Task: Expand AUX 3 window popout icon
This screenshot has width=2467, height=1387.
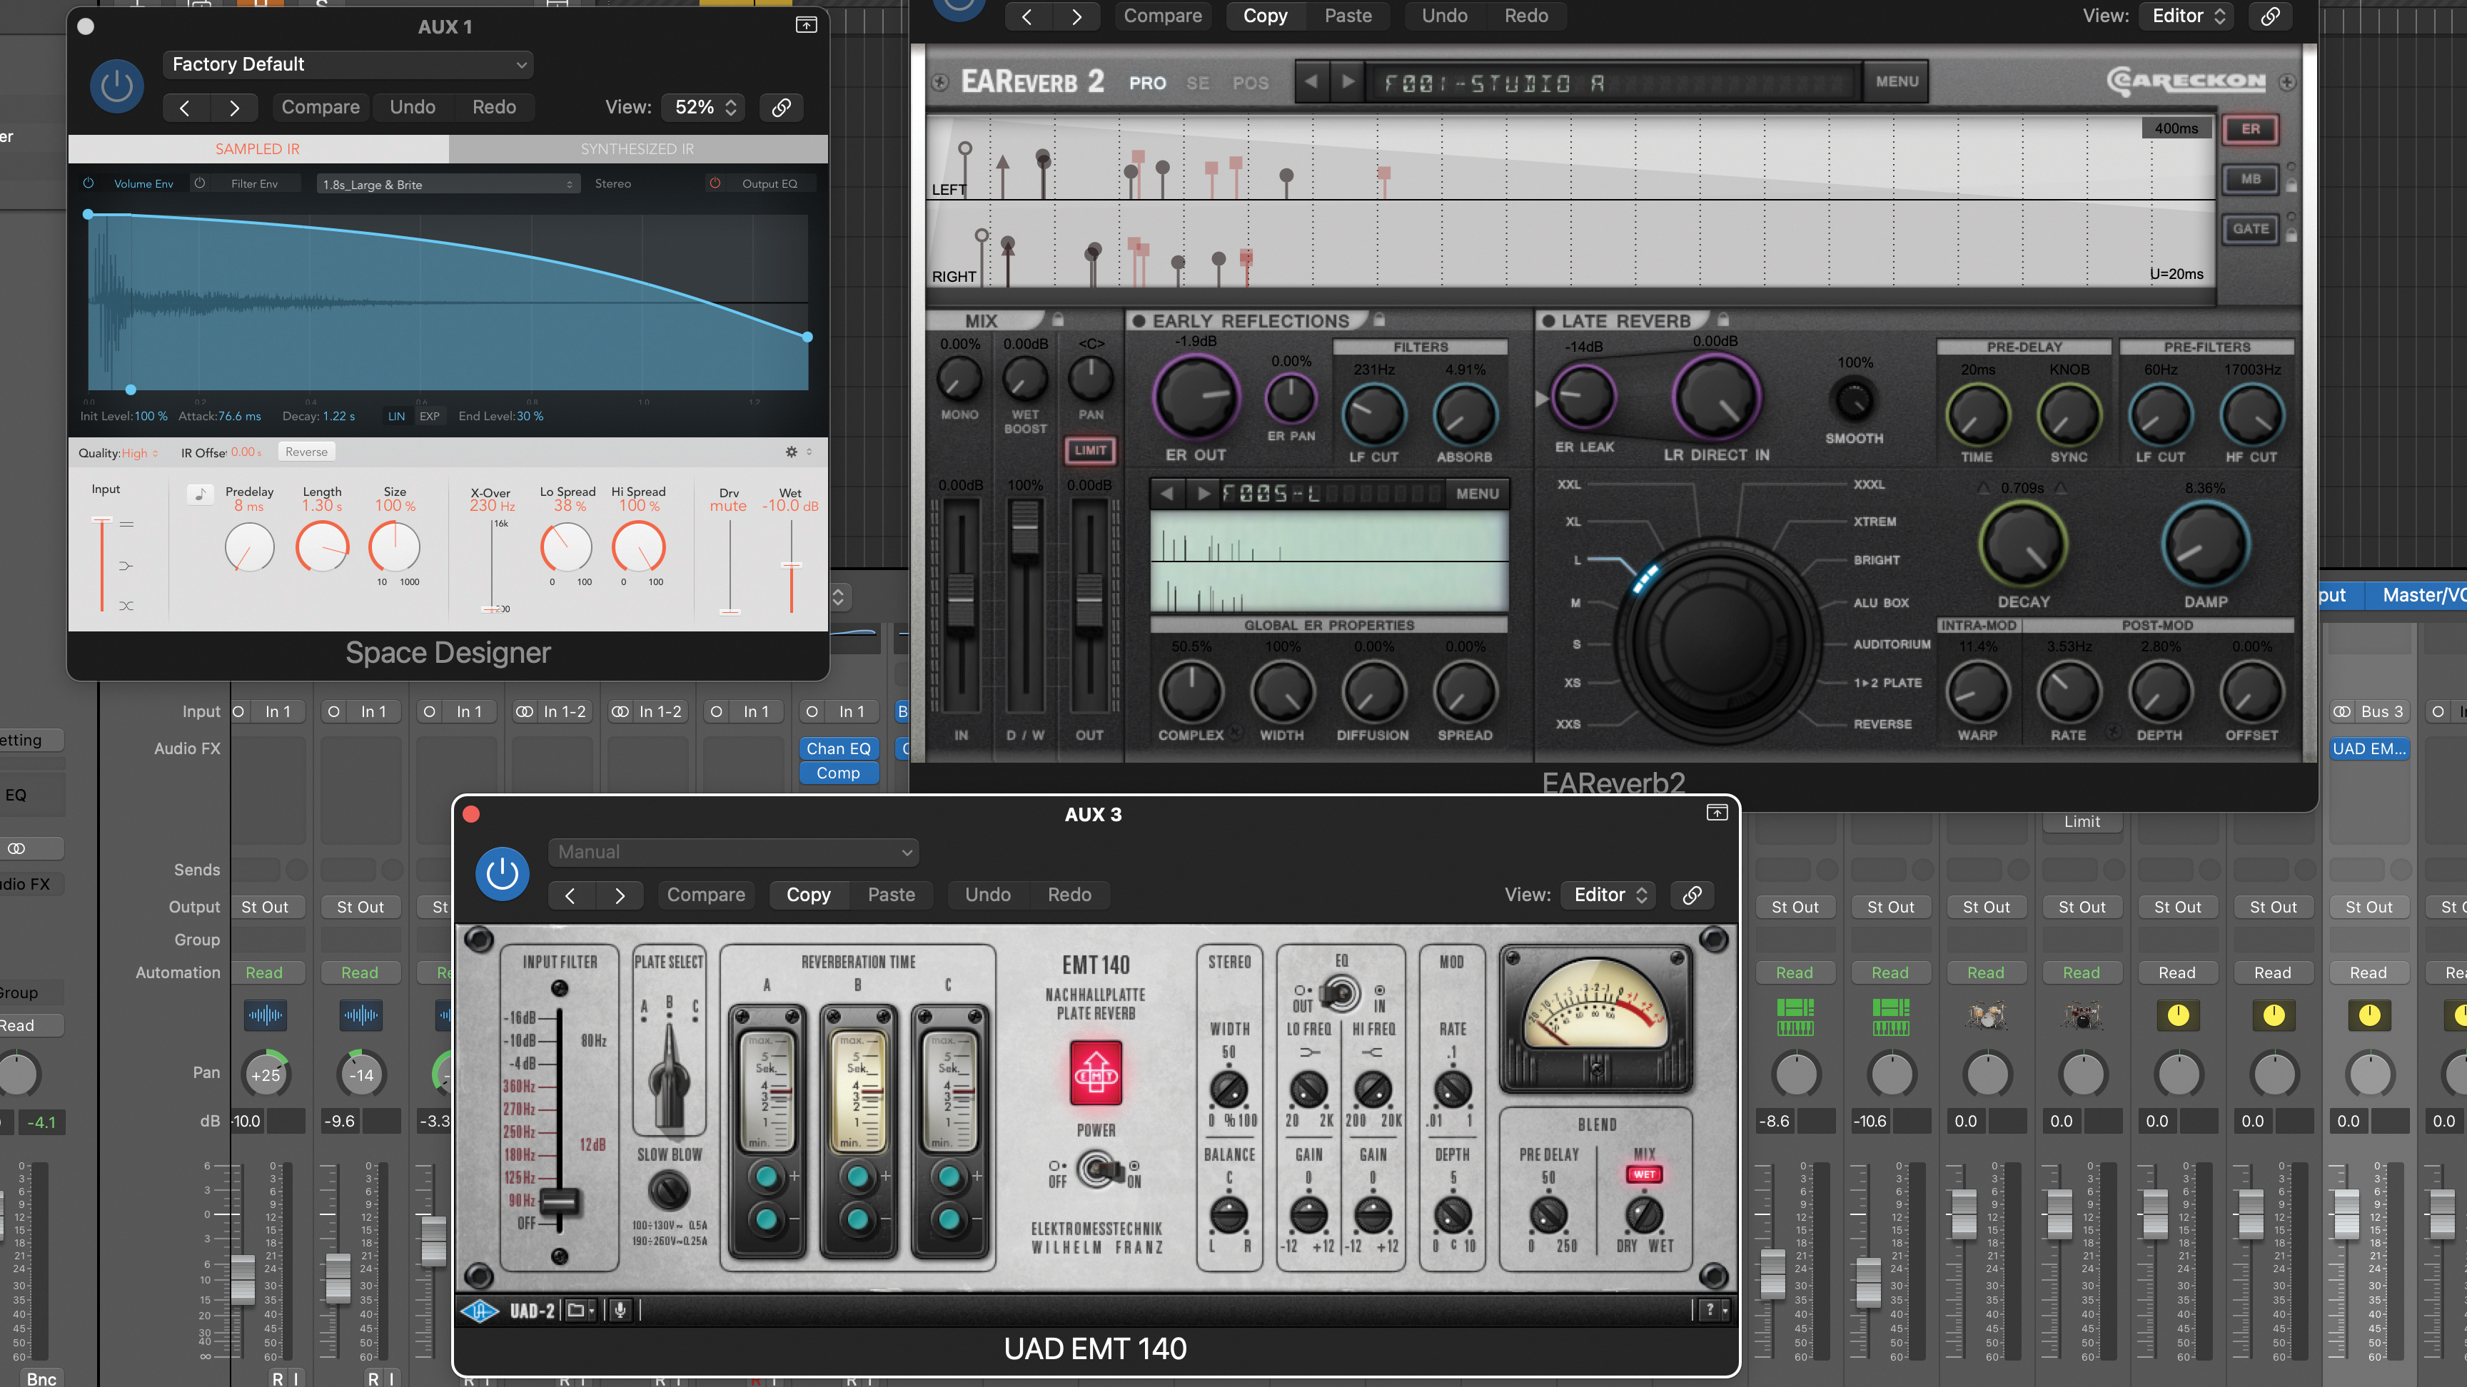Action: (1716, 813)
